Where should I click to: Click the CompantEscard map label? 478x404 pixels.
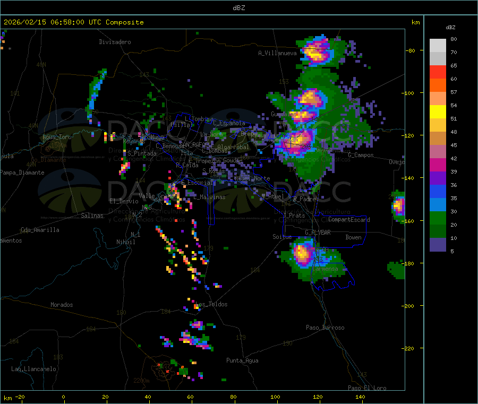349,220
